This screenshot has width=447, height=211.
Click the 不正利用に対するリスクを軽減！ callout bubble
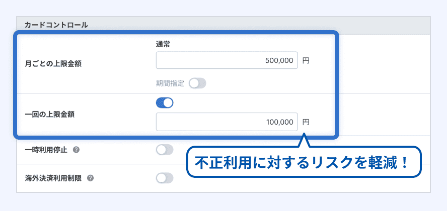tap(304, 163)
